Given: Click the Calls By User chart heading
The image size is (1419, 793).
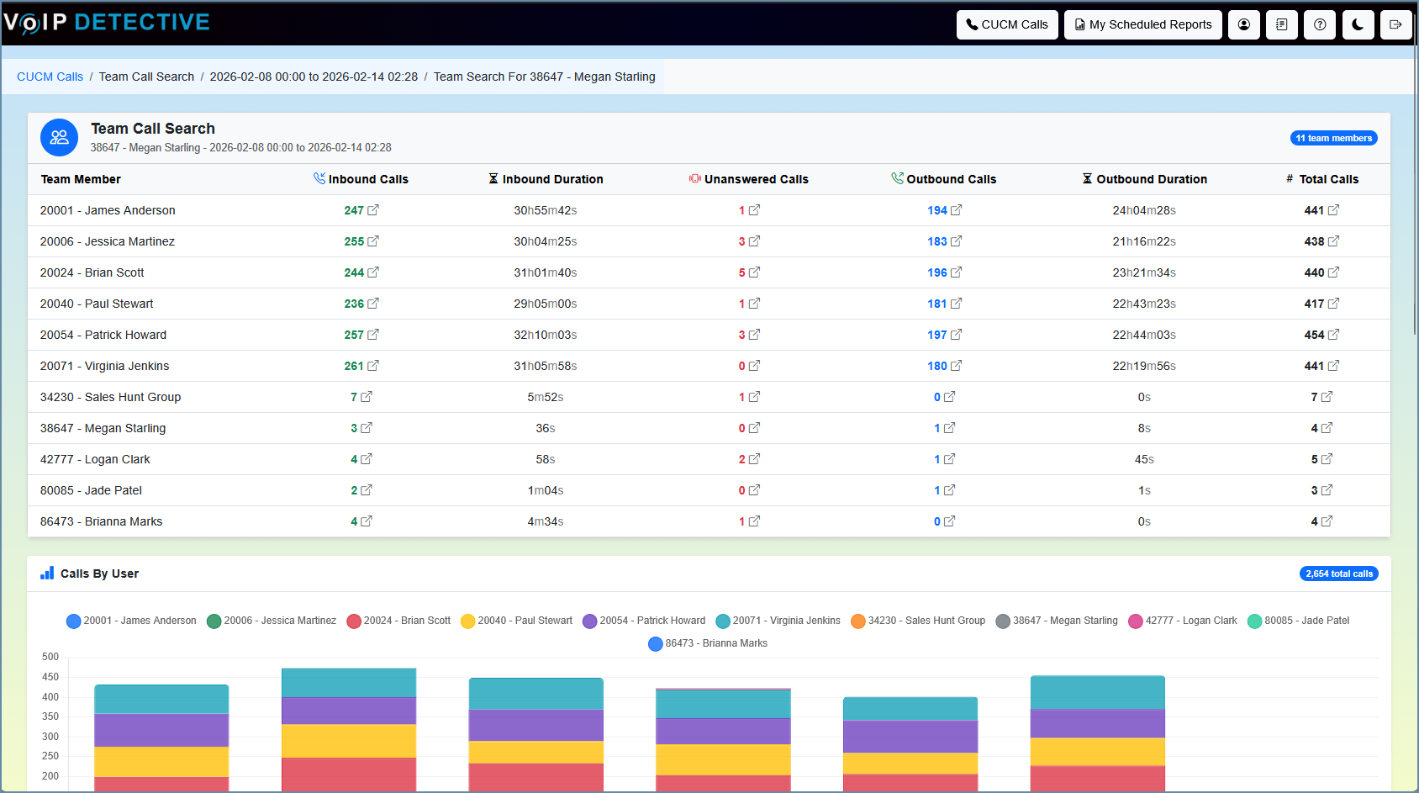Looking at the screenshot, I should click(x=99, y=574).
